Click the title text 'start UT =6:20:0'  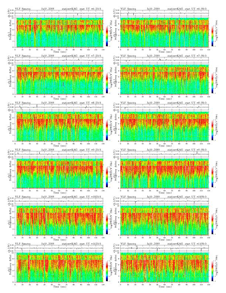tap(90, 9)
